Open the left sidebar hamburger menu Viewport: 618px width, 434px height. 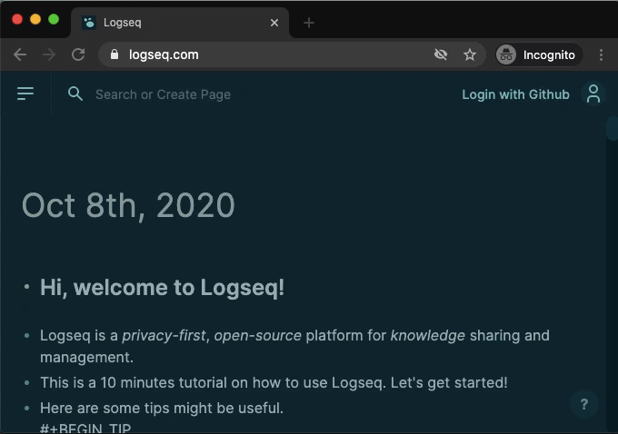click(25, 94)
